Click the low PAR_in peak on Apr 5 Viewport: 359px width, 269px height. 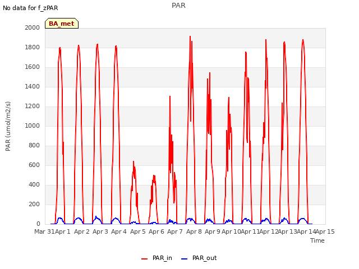pos(134,161)
